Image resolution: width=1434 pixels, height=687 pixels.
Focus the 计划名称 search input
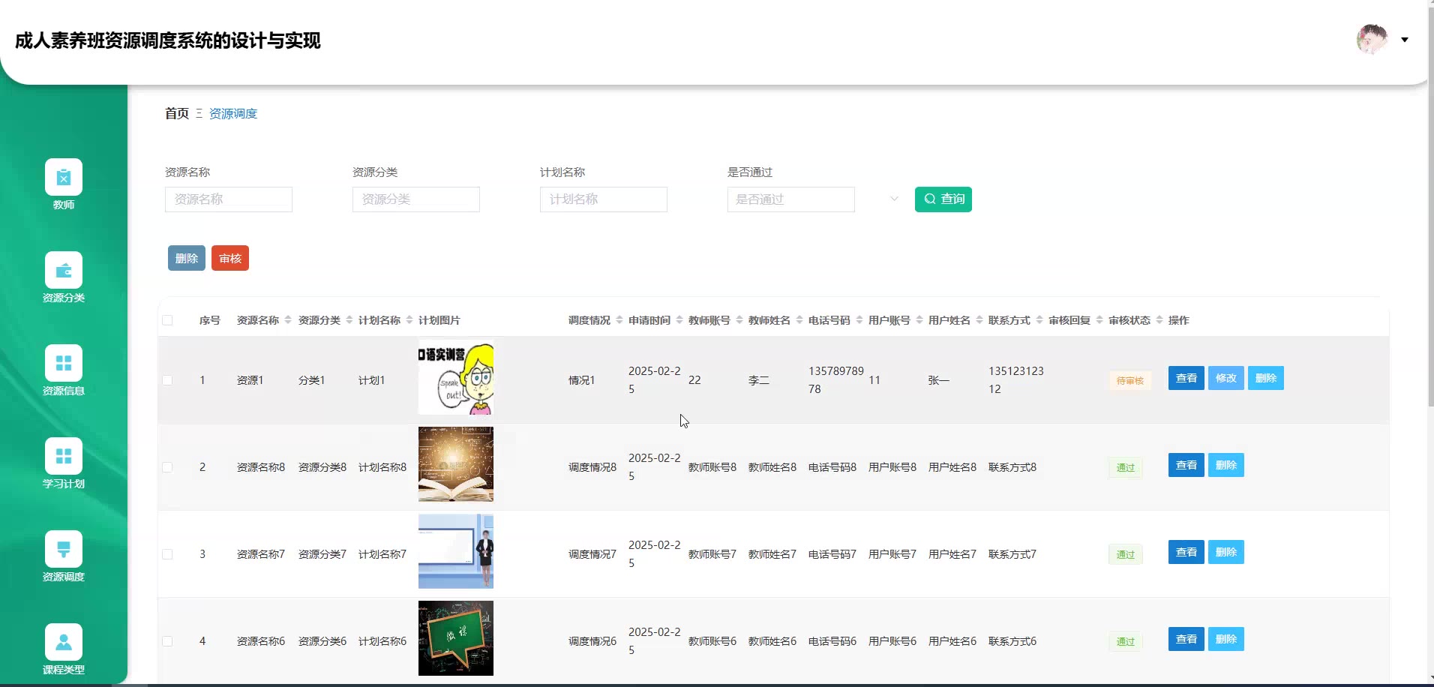click(x=604, y=199)
